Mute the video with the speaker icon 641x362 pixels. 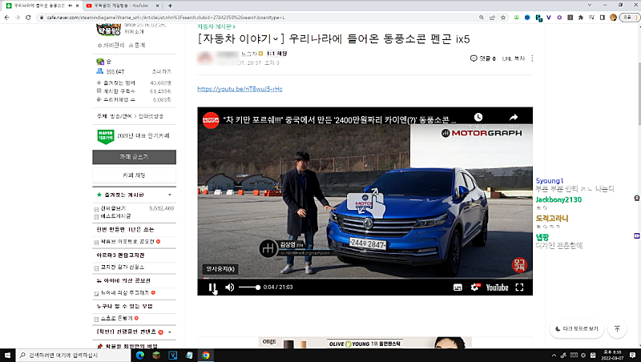tap(230, 288)
